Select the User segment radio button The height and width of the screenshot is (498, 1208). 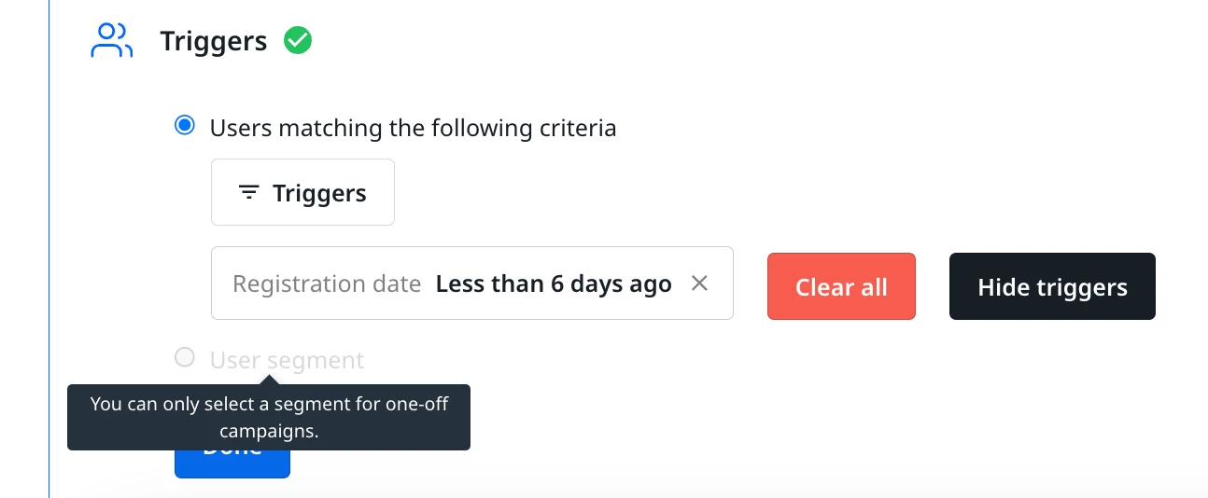(185, 357)
